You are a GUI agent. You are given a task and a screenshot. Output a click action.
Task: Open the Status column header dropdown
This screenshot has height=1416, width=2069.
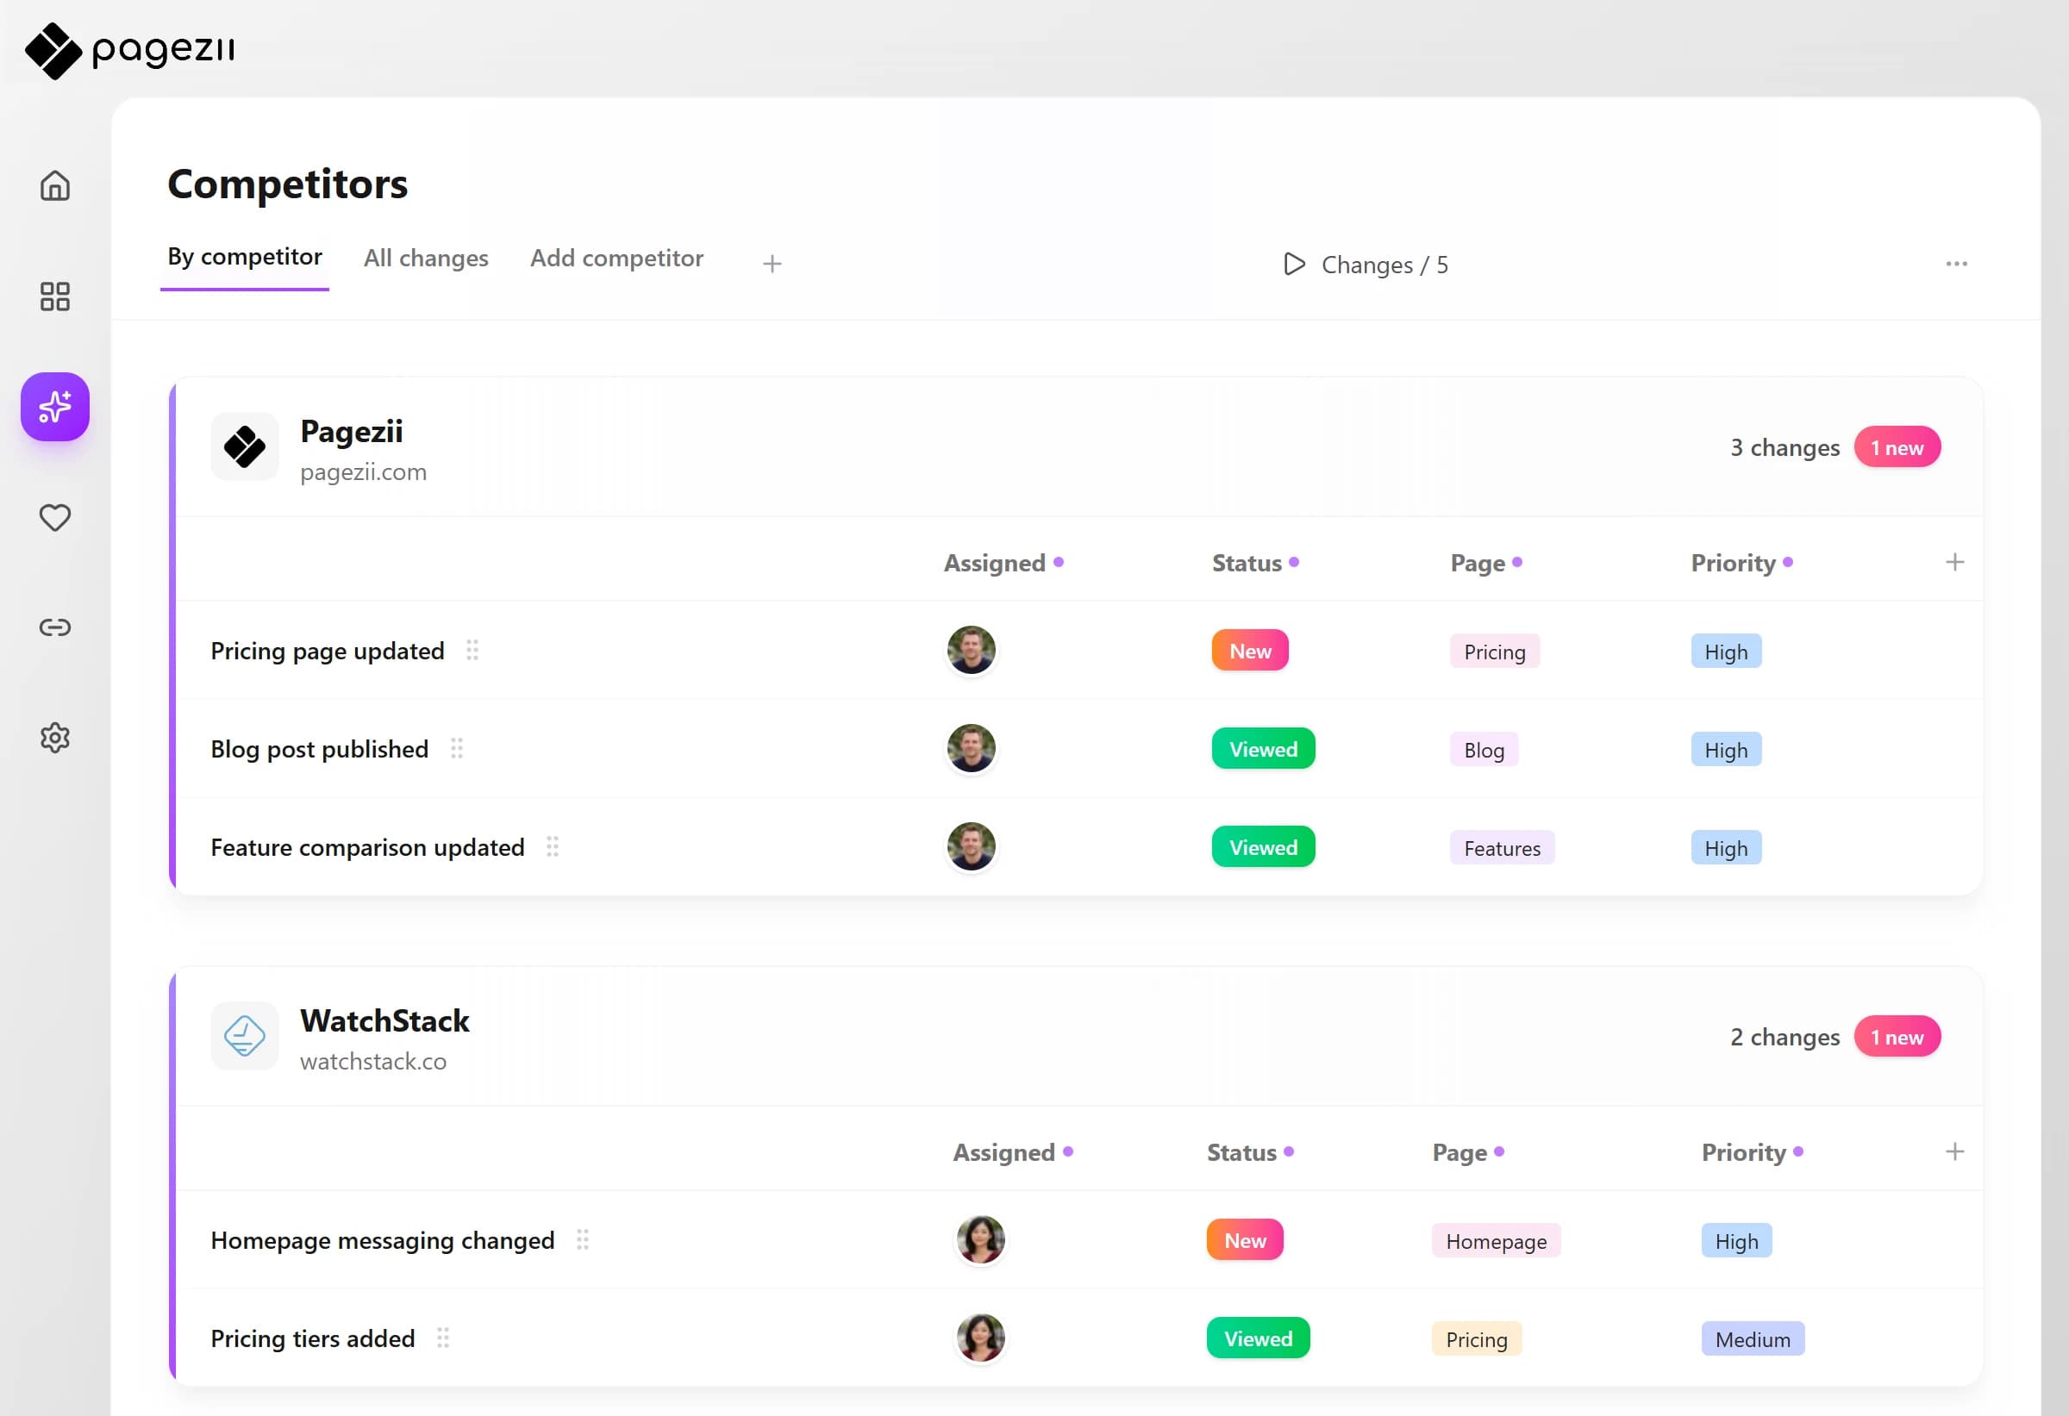pyautogui.click(x=1255, y=563)
